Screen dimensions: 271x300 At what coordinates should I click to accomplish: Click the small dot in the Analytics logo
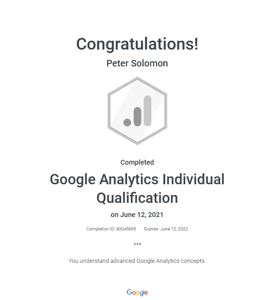[x=127, y=123]
